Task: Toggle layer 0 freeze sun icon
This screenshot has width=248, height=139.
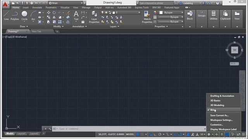Action: (106, 12)
